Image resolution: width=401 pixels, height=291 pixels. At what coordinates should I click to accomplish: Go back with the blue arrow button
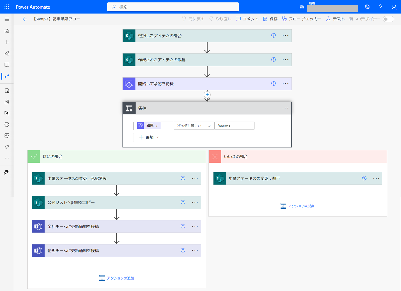(x=25, y=19)
